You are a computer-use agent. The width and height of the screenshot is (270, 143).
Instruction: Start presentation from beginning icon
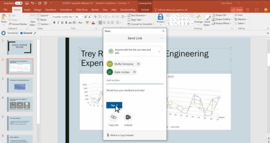pos(45,3)
